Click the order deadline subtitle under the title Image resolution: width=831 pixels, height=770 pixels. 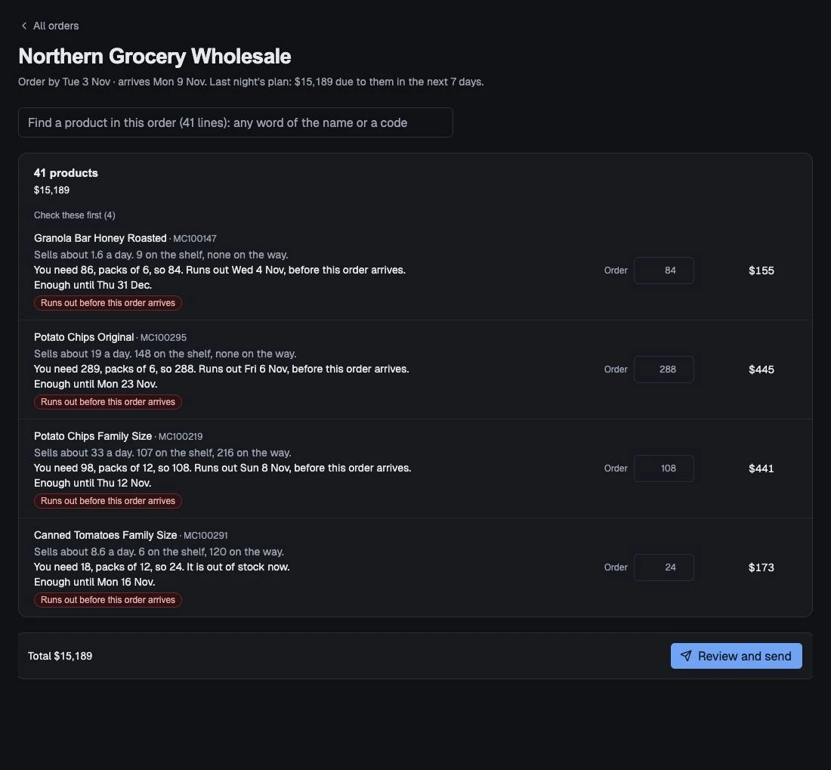click(x=251, y=82)
